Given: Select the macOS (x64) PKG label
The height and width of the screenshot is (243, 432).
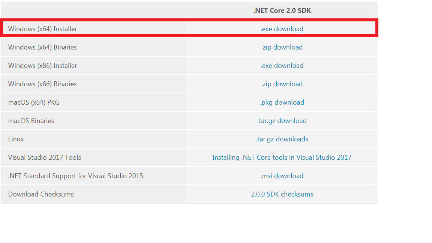Looking at the screenshot, I should point(34,102).
